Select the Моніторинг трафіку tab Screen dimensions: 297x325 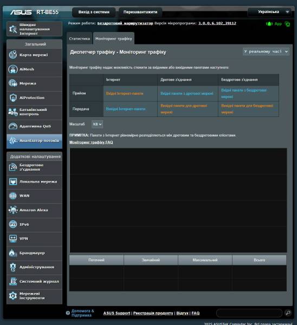tap(114, 38)
